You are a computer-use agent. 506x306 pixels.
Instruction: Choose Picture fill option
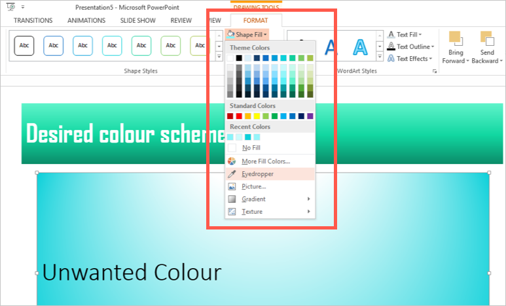coord(253,186)
